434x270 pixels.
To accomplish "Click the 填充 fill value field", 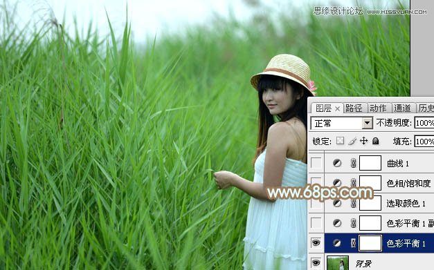I will [x=424, y=142].
